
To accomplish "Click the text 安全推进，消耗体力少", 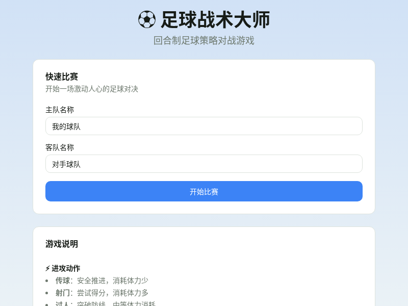I will tap(113, 280).
